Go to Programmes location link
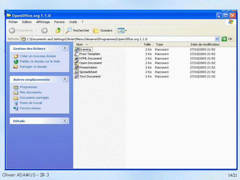This screenshot has height=180, width=240. tap(28, 87)
